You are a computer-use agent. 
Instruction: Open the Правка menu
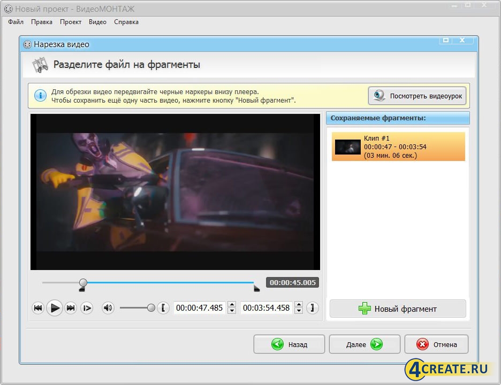coord(42,22)
